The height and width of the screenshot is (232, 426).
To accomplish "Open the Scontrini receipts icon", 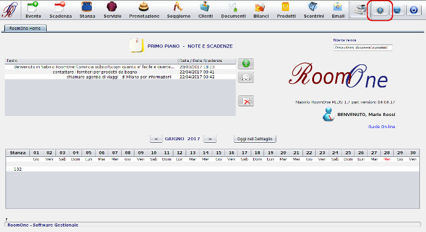I will pos(313,10).
